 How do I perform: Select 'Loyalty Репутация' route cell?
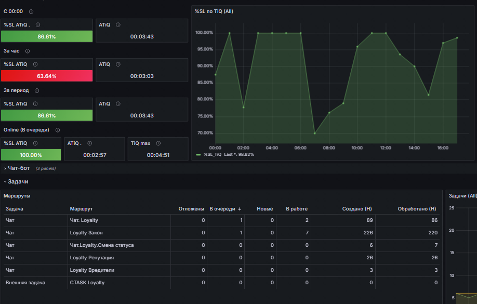(119, 258)
